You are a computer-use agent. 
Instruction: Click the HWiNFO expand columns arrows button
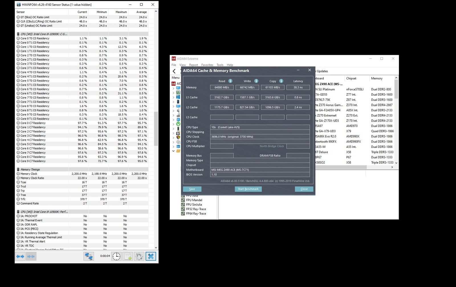pyautogui.click(x=20, y=256)
